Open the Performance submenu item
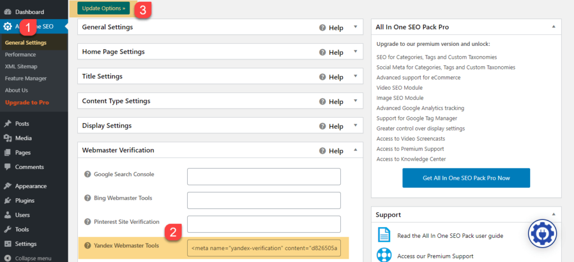This screenshot has width=574, height=262. pos(21,54)
